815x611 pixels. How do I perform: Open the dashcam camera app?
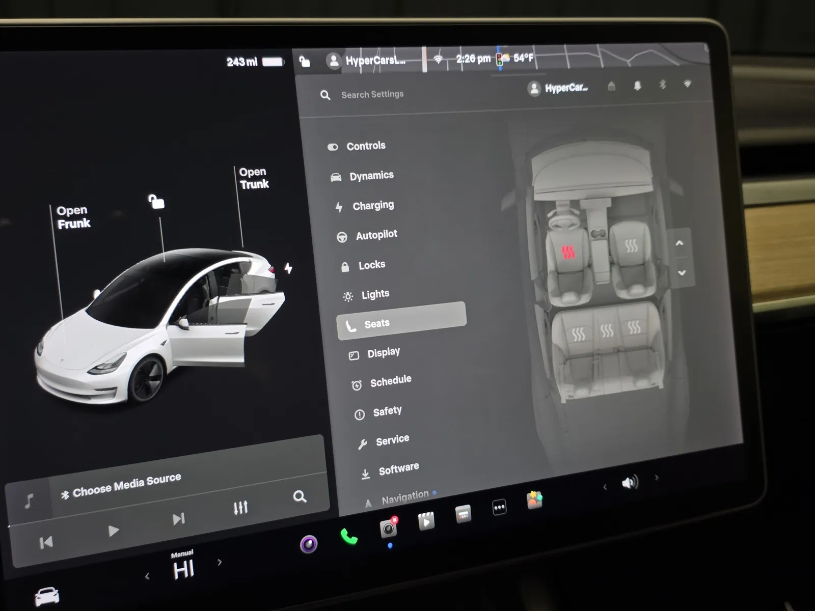click(x=389, y=529)
